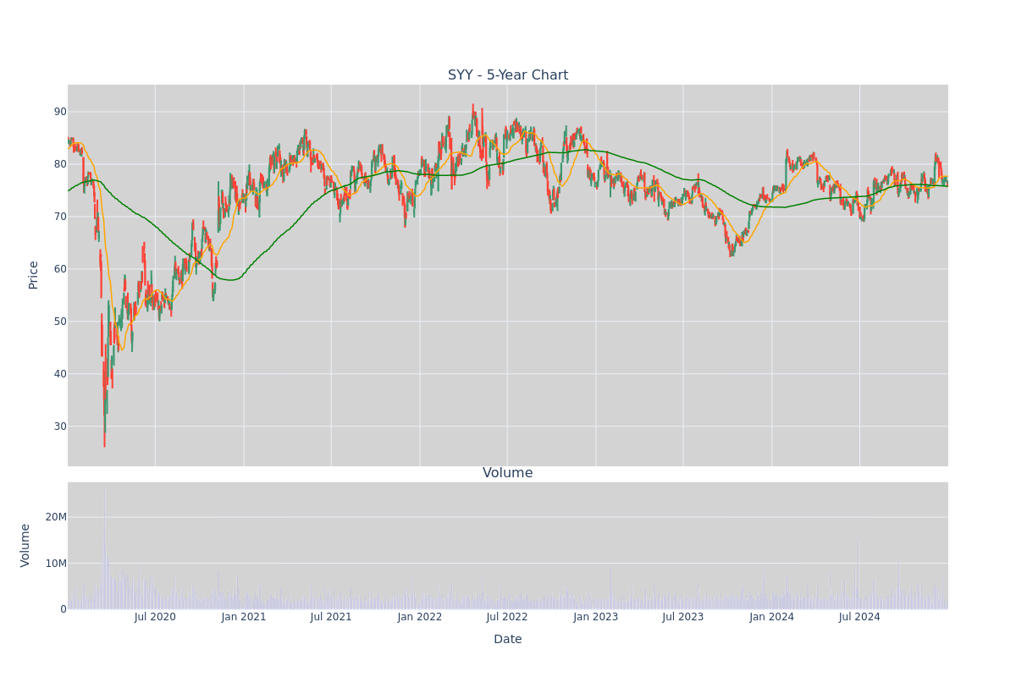This screenshot has height=677, width=1016.
Task: Click the Jul 2021 date tick label
Action: (331, 617)
